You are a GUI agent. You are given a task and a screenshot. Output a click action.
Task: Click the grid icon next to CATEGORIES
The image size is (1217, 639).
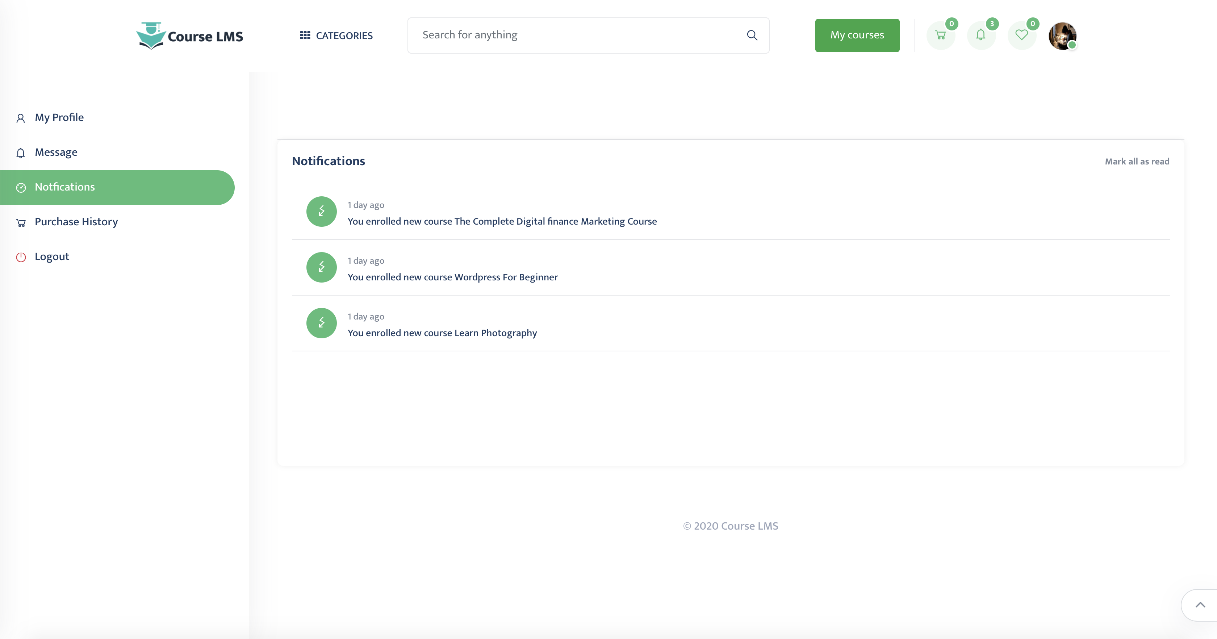[305, 35]
